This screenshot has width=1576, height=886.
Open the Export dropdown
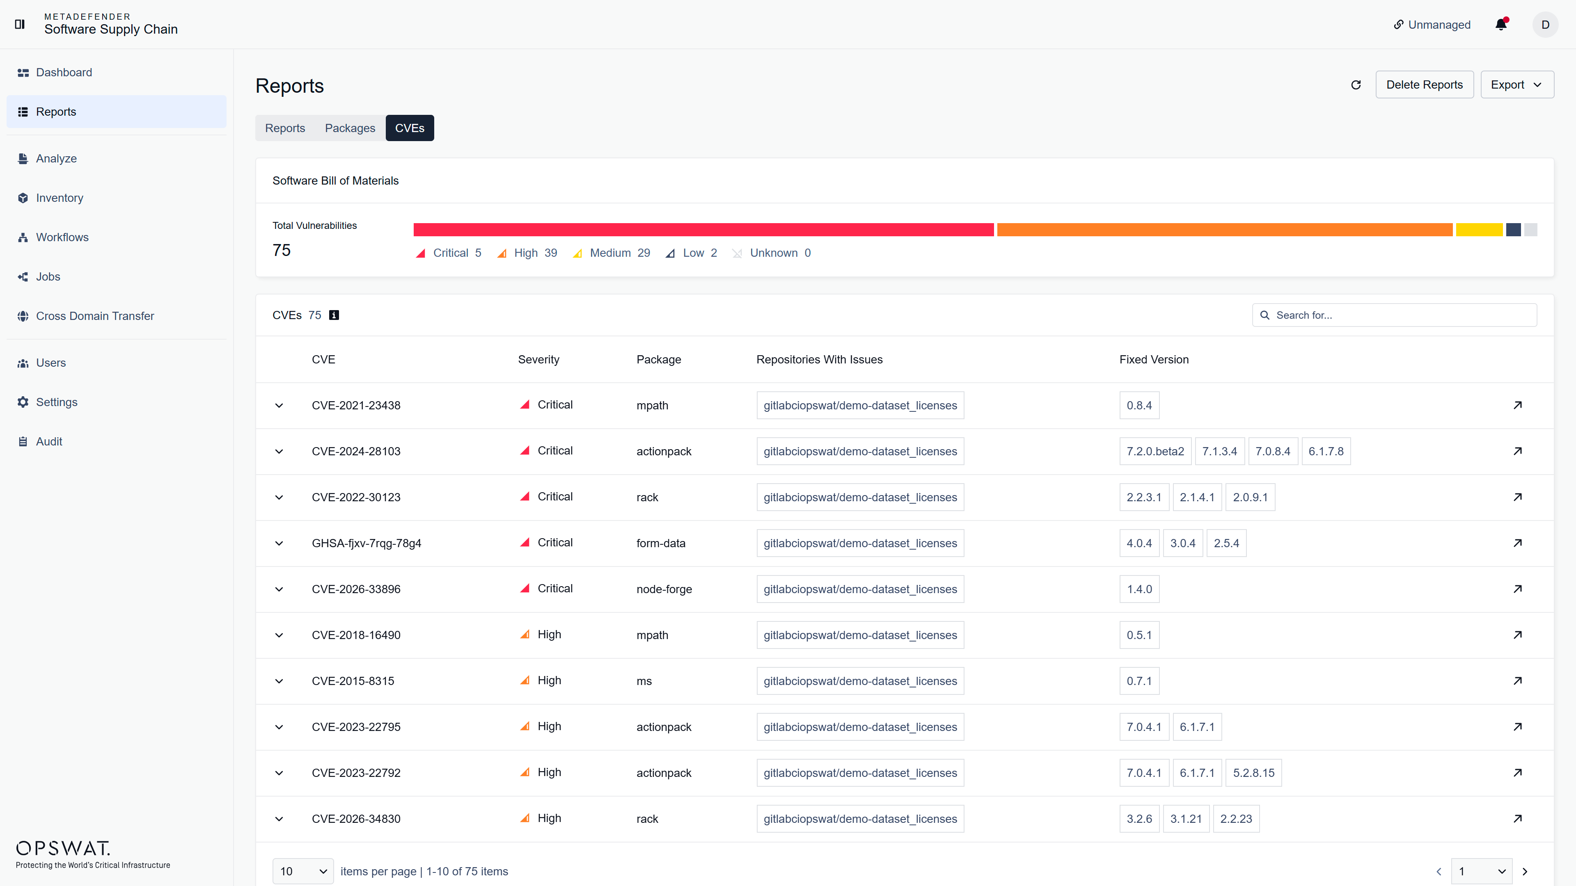1516,85
